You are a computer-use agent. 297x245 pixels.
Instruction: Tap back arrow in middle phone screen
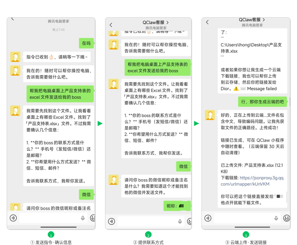pyautogui.click(x=111, y=25)
